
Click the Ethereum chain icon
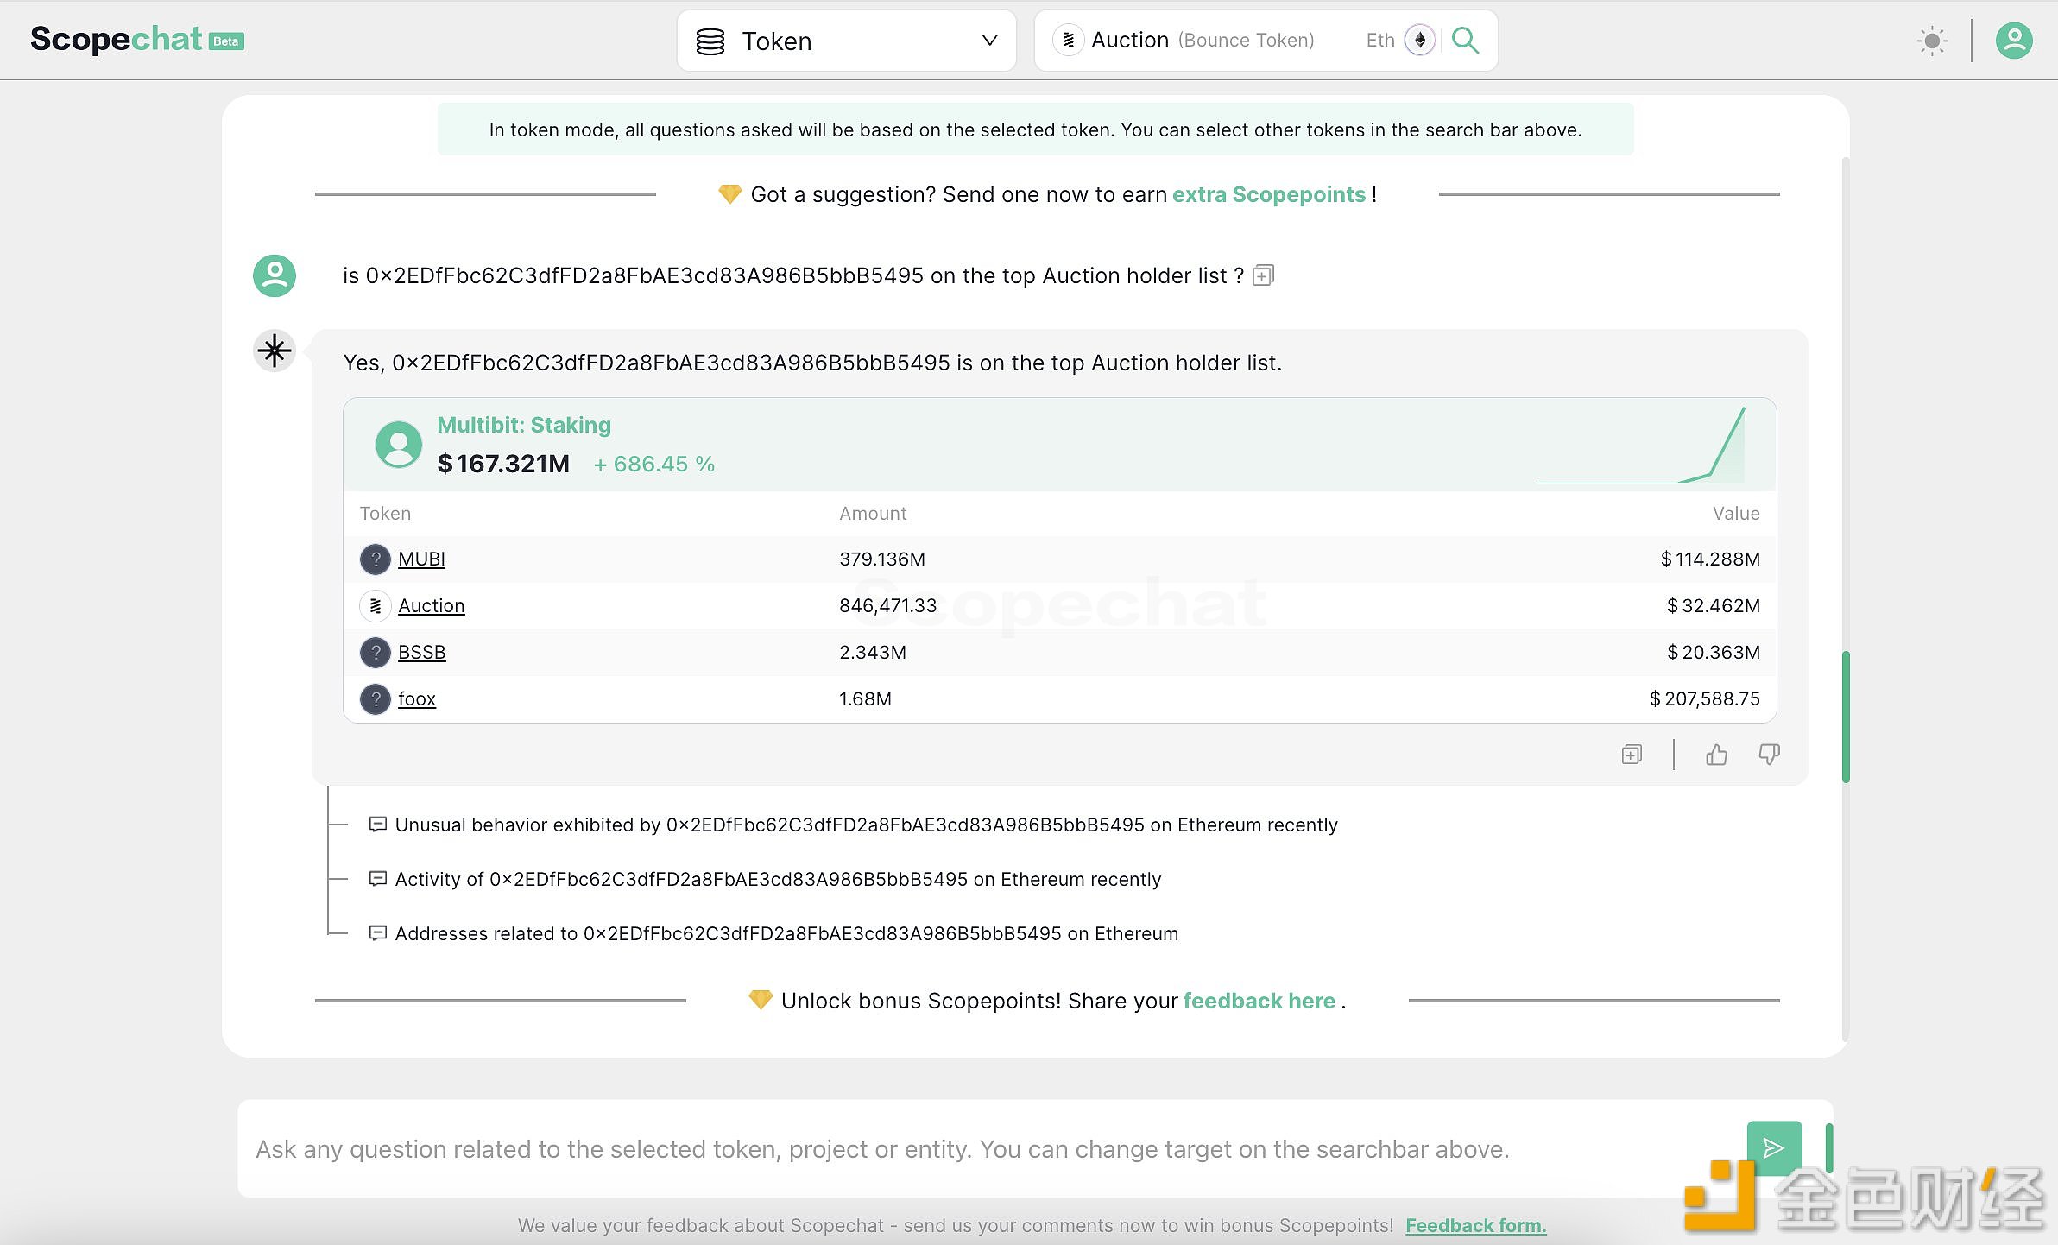1420,40
